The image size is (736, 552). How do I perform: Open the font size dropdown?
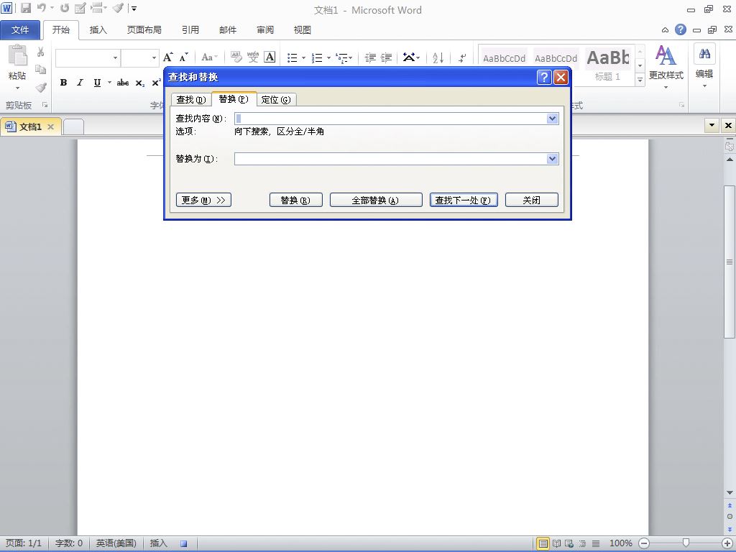point(154,57)
